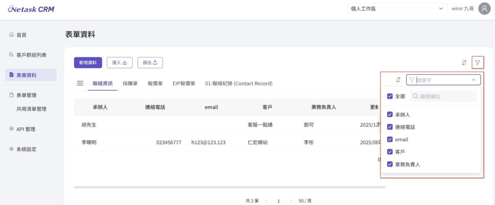Click the sort arrows icon beside the funnel
Image resolution: width=495 pixels, height=205 pixels.
(x=464, y=63)
